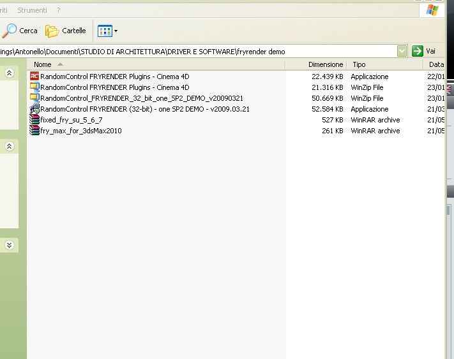Sort files by Dimensione column
Screen dimensions: 454x359
tap(316, 64)
